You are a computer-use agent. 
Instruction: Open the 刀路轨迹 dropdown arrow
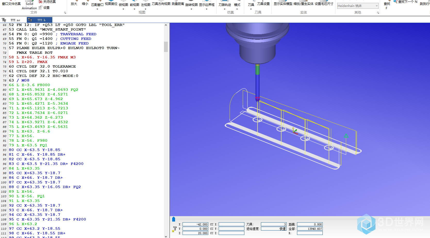click(x=225, y=9)
